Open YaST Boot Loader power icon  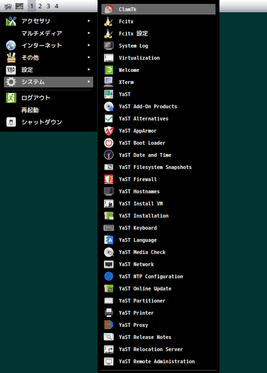[x=109, y=143]
